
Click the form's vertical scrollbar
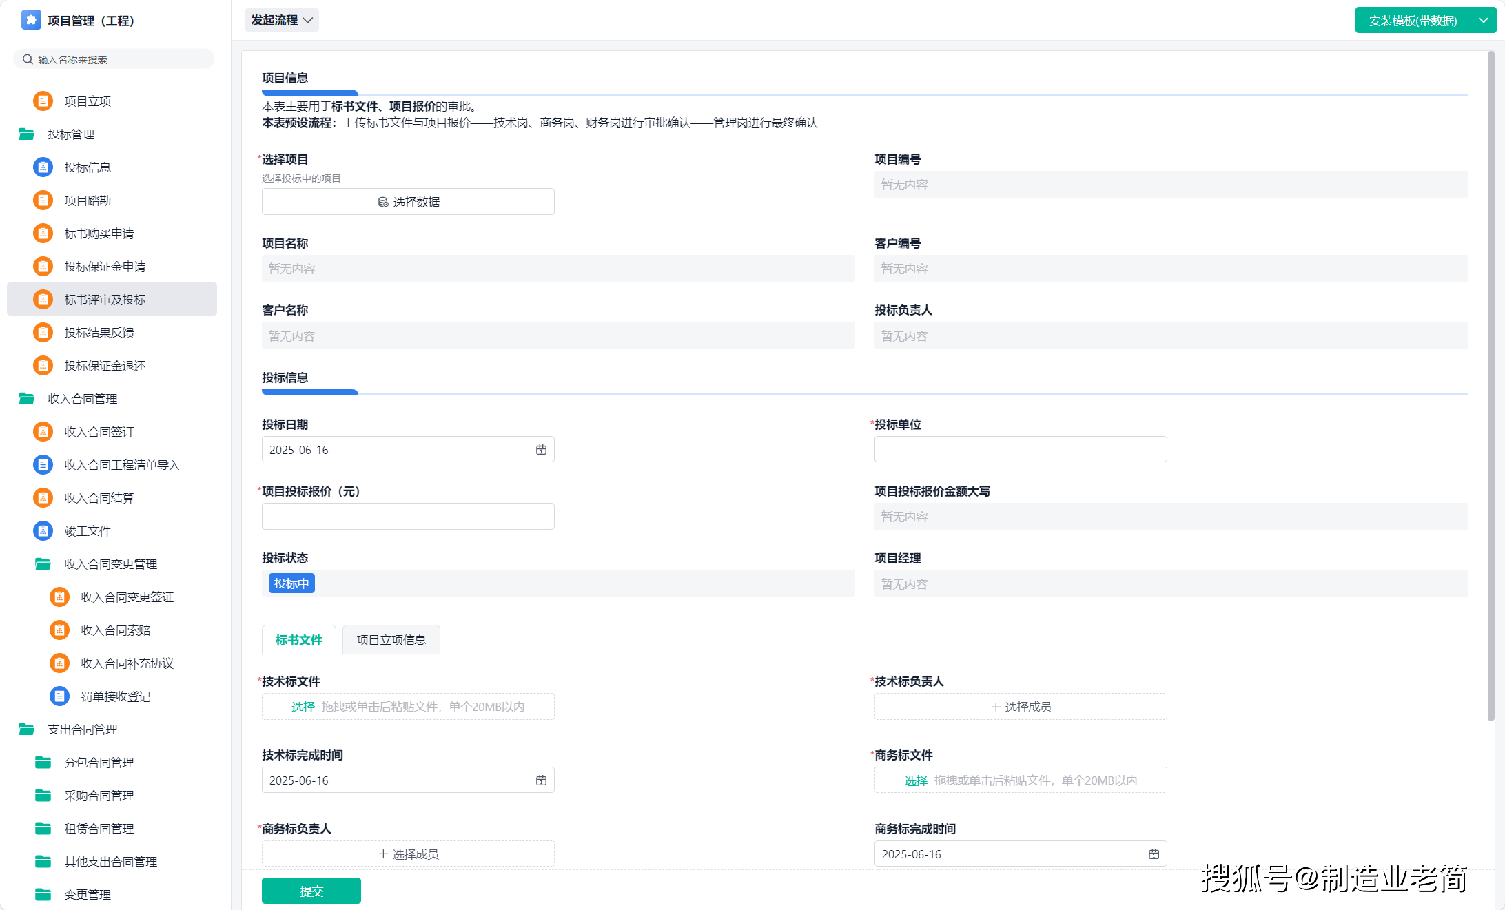[1491, 386]
